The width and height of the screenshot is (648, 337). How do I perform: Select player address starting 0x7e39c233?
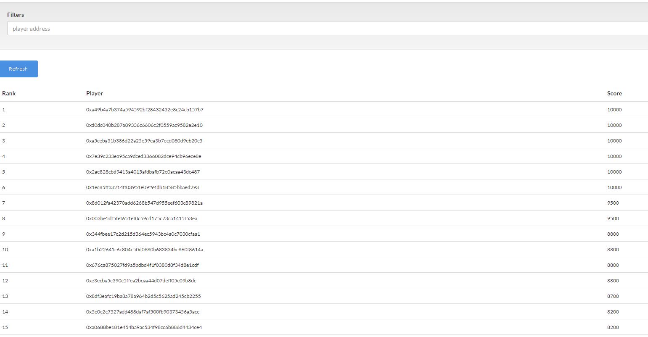[144, 156]
